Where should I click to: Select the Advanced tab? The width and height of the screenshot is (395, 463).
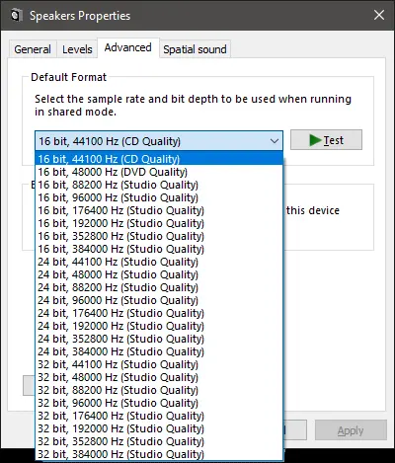[127, 47]
